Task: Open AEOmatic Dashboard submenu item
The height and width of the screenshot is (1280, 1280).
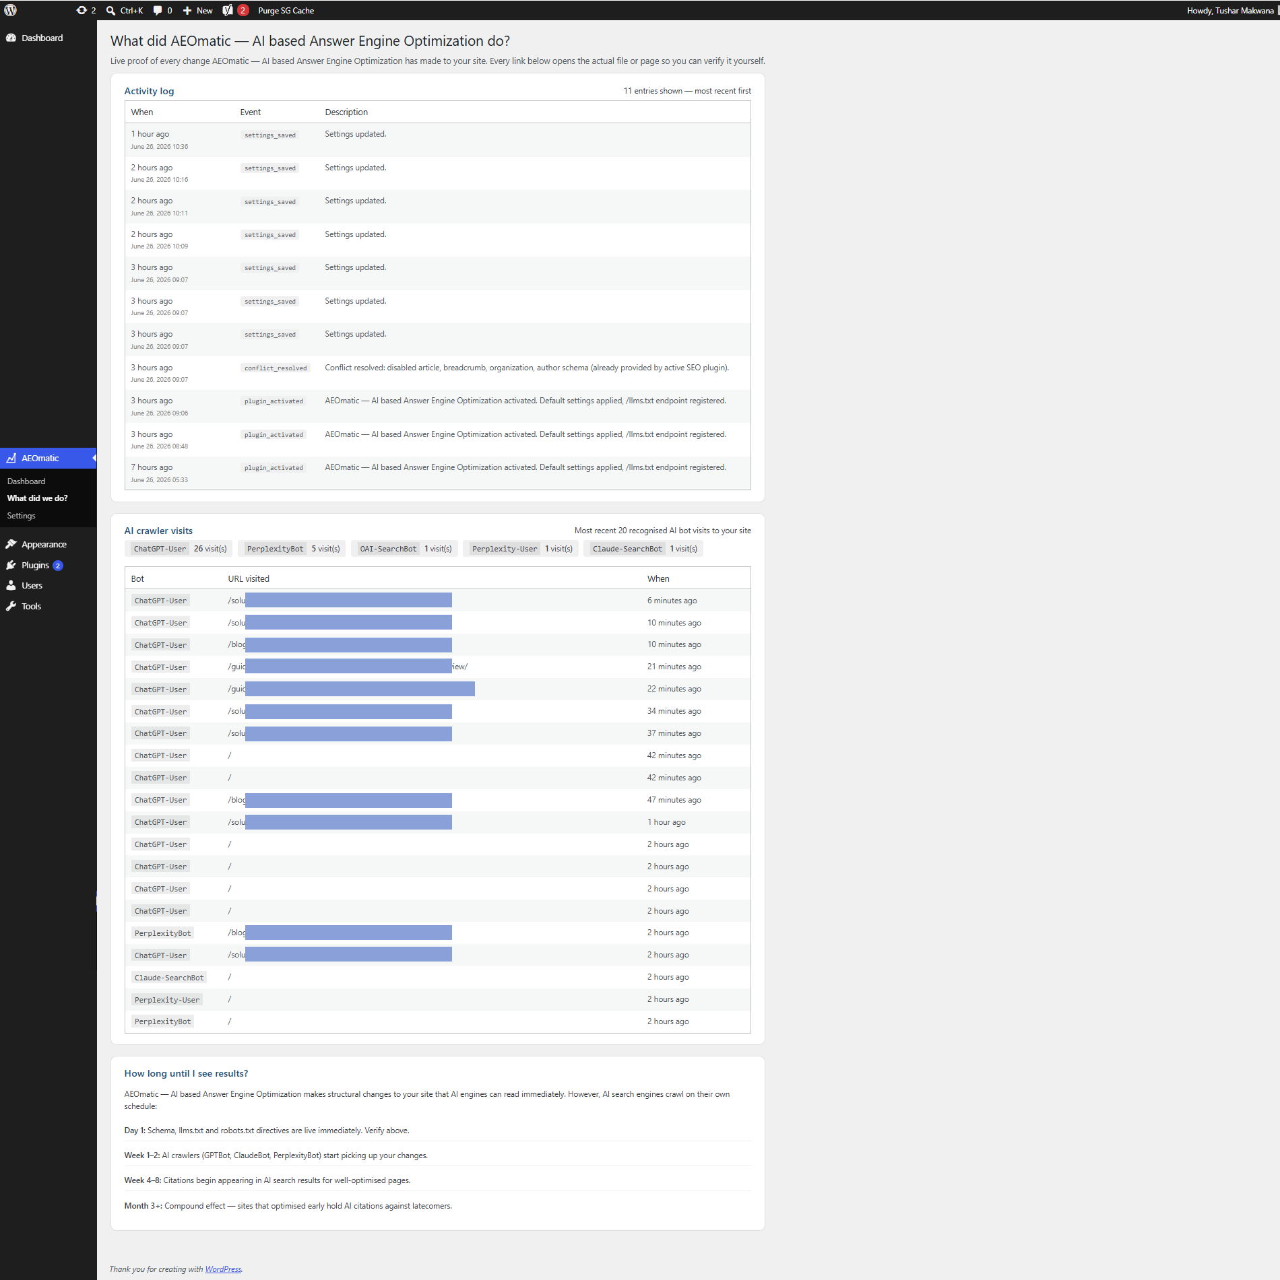Action: pos(26,481)
